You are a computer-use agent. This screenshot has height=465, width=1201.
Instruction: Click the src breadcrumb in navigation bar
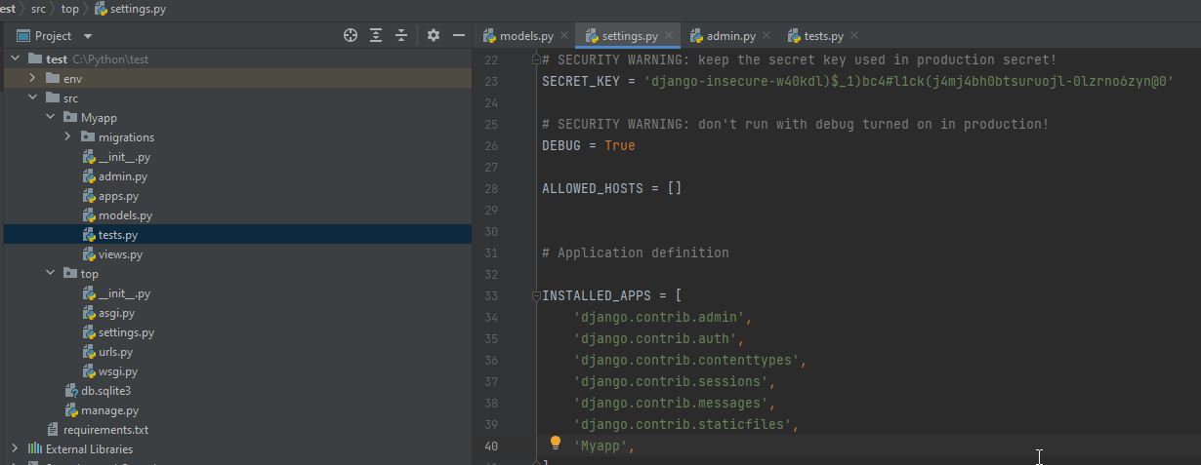click(38, 9)
